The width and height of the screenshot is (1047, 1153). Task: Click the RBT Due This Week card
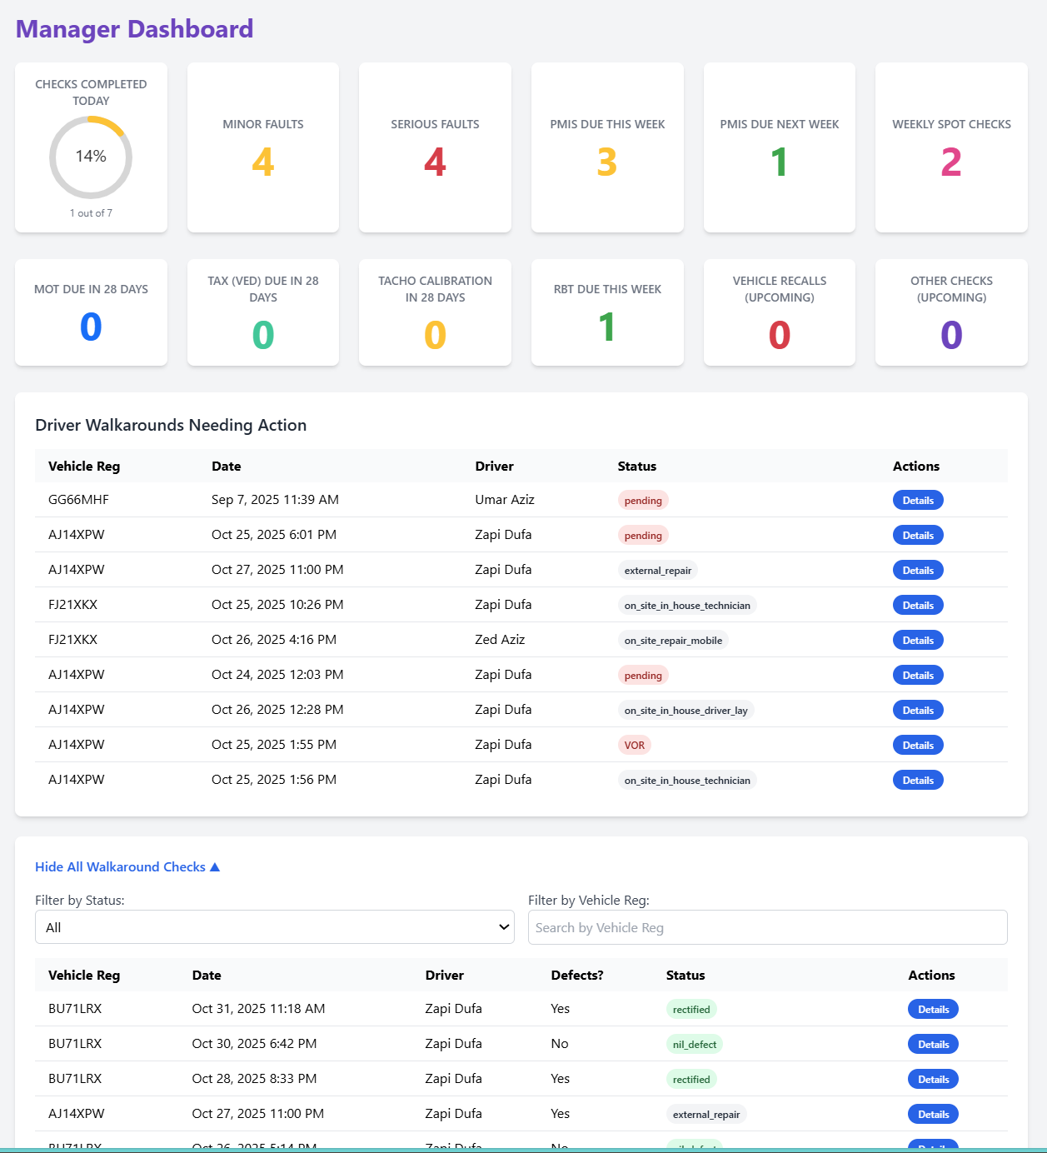click(x=606, y=312)
